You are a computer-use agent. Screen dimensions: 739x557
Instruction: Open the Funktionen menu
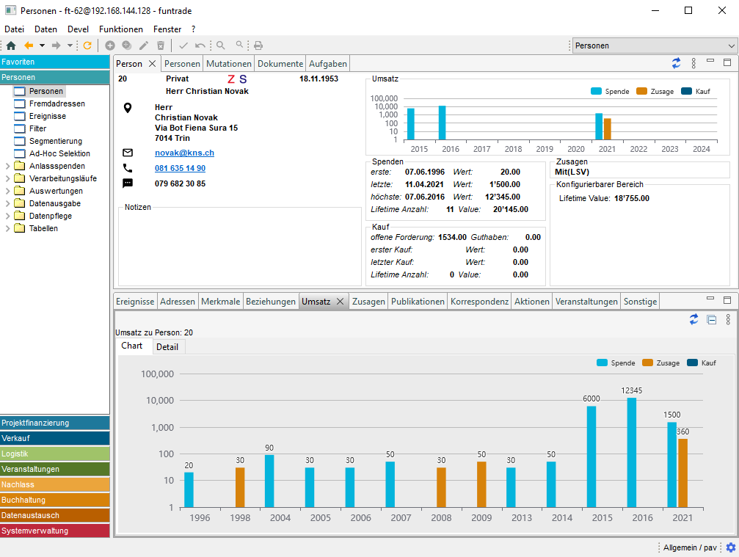click(121, 29)
